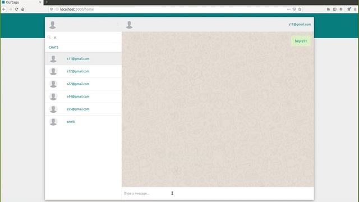The image size is (359, 202).
Task: Click the search magnifier icon
Action: 49,37
